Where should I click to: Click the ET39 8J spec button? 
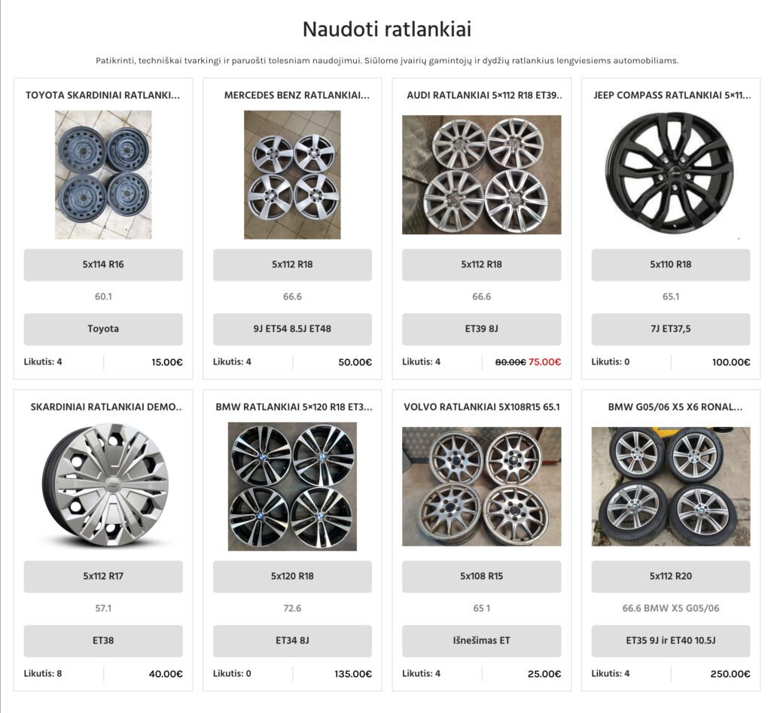click(481, 329)
